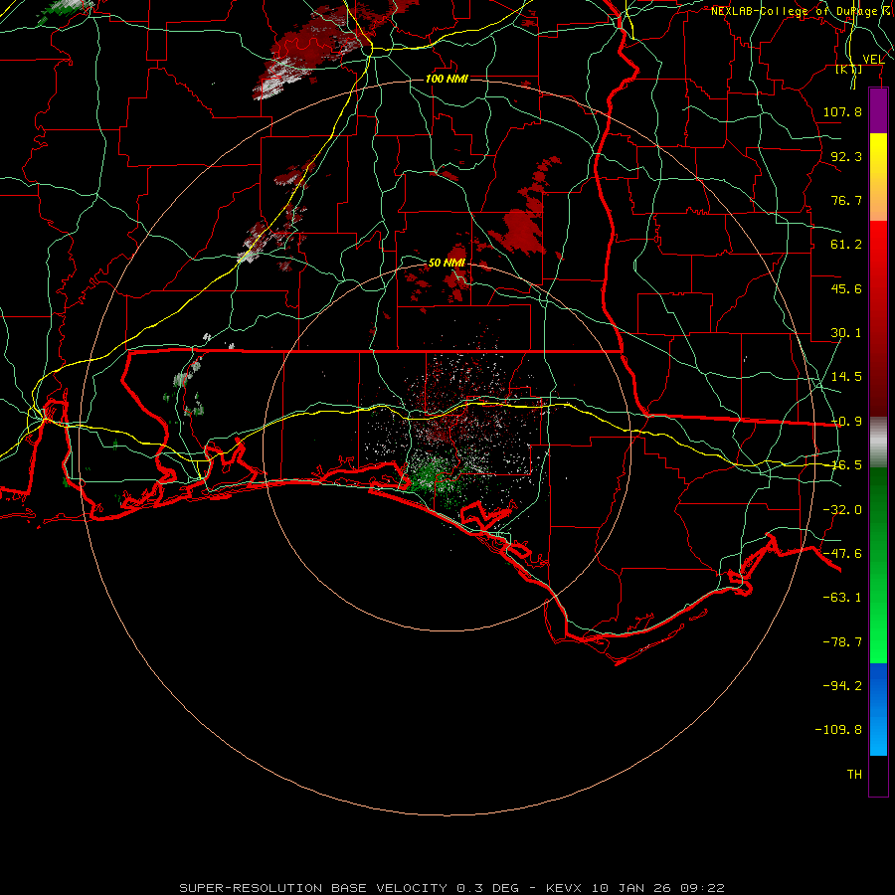
Task: Click the 45.6 velocity scale value
Action: point(846,288)
